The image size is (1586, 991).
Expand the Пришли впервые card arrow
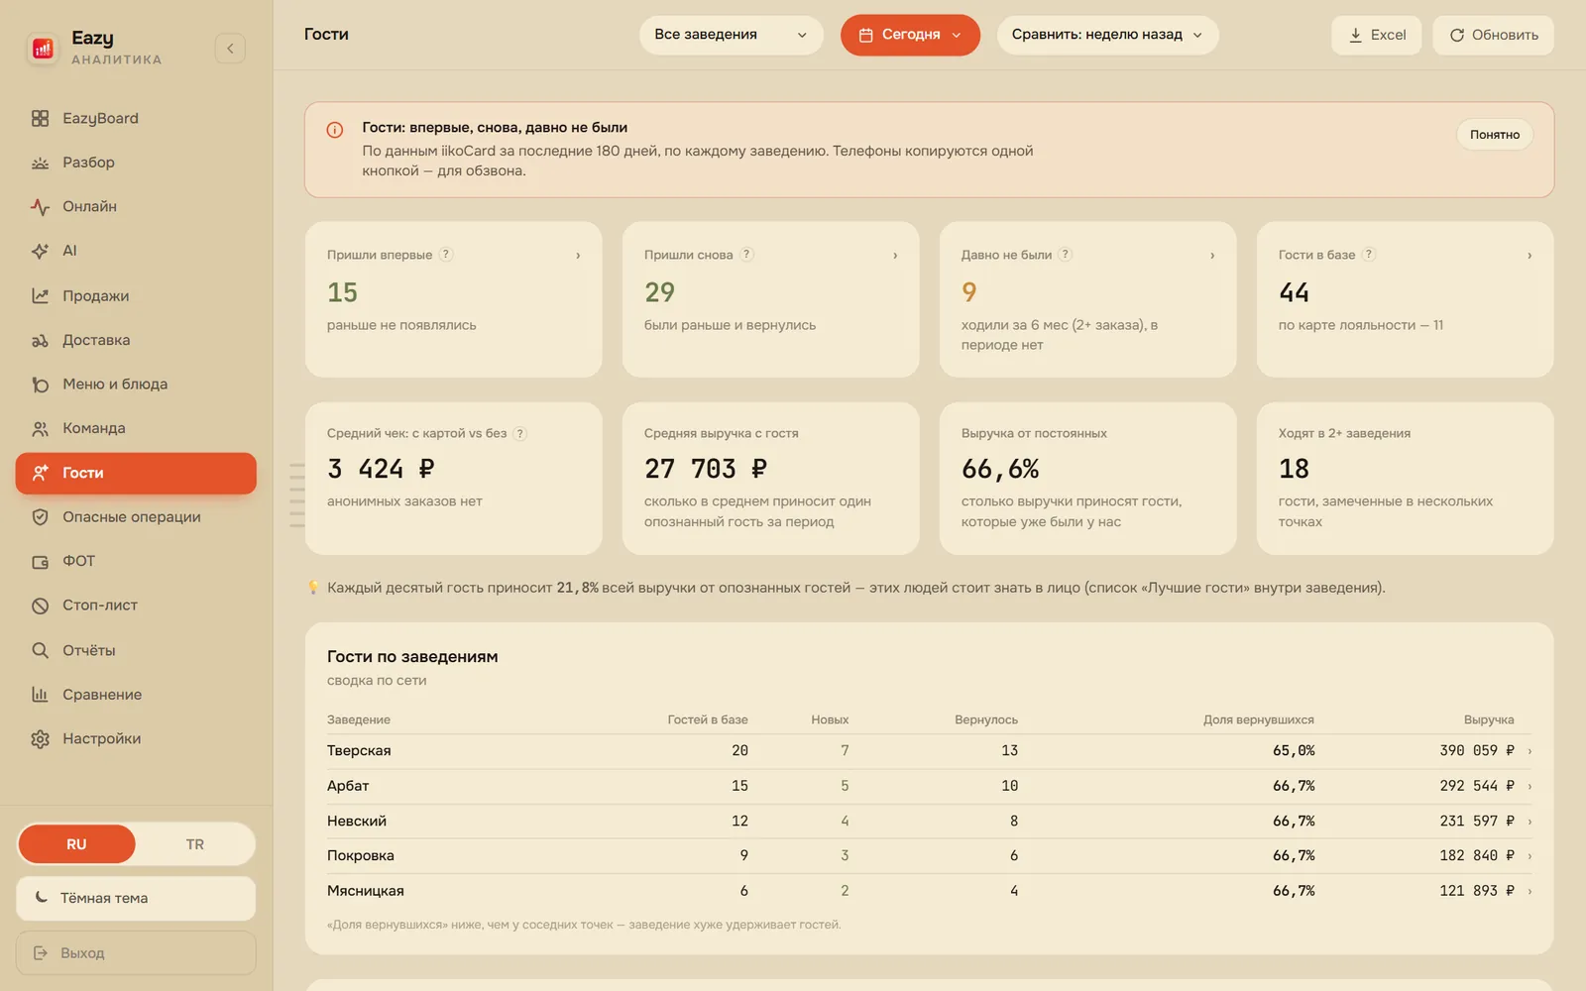(x=578, y=255)
